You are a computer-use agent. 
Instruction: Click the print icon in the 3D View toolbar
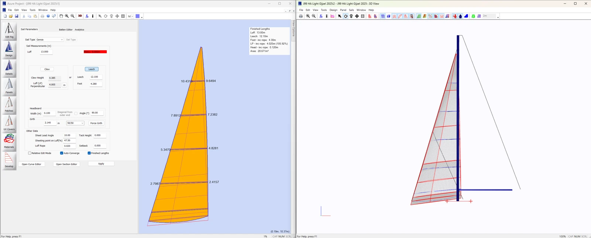tap(301, 16)
